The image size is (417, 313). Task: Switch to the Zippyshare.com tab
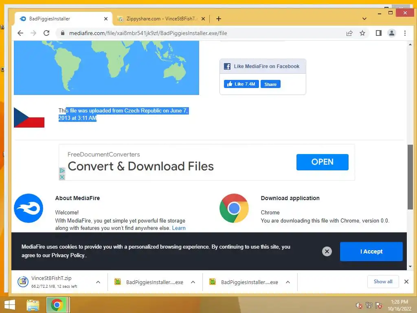click(x=162, y=19)
